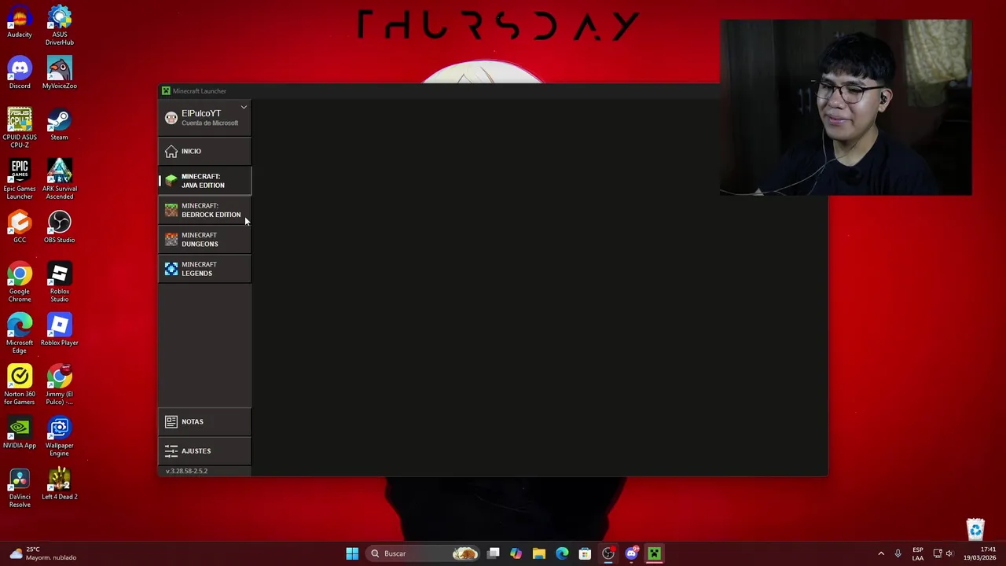The image size is (1006, 566).
Task: Select the DaVinci Resolve desktop icon
Action: click(20, 487)
